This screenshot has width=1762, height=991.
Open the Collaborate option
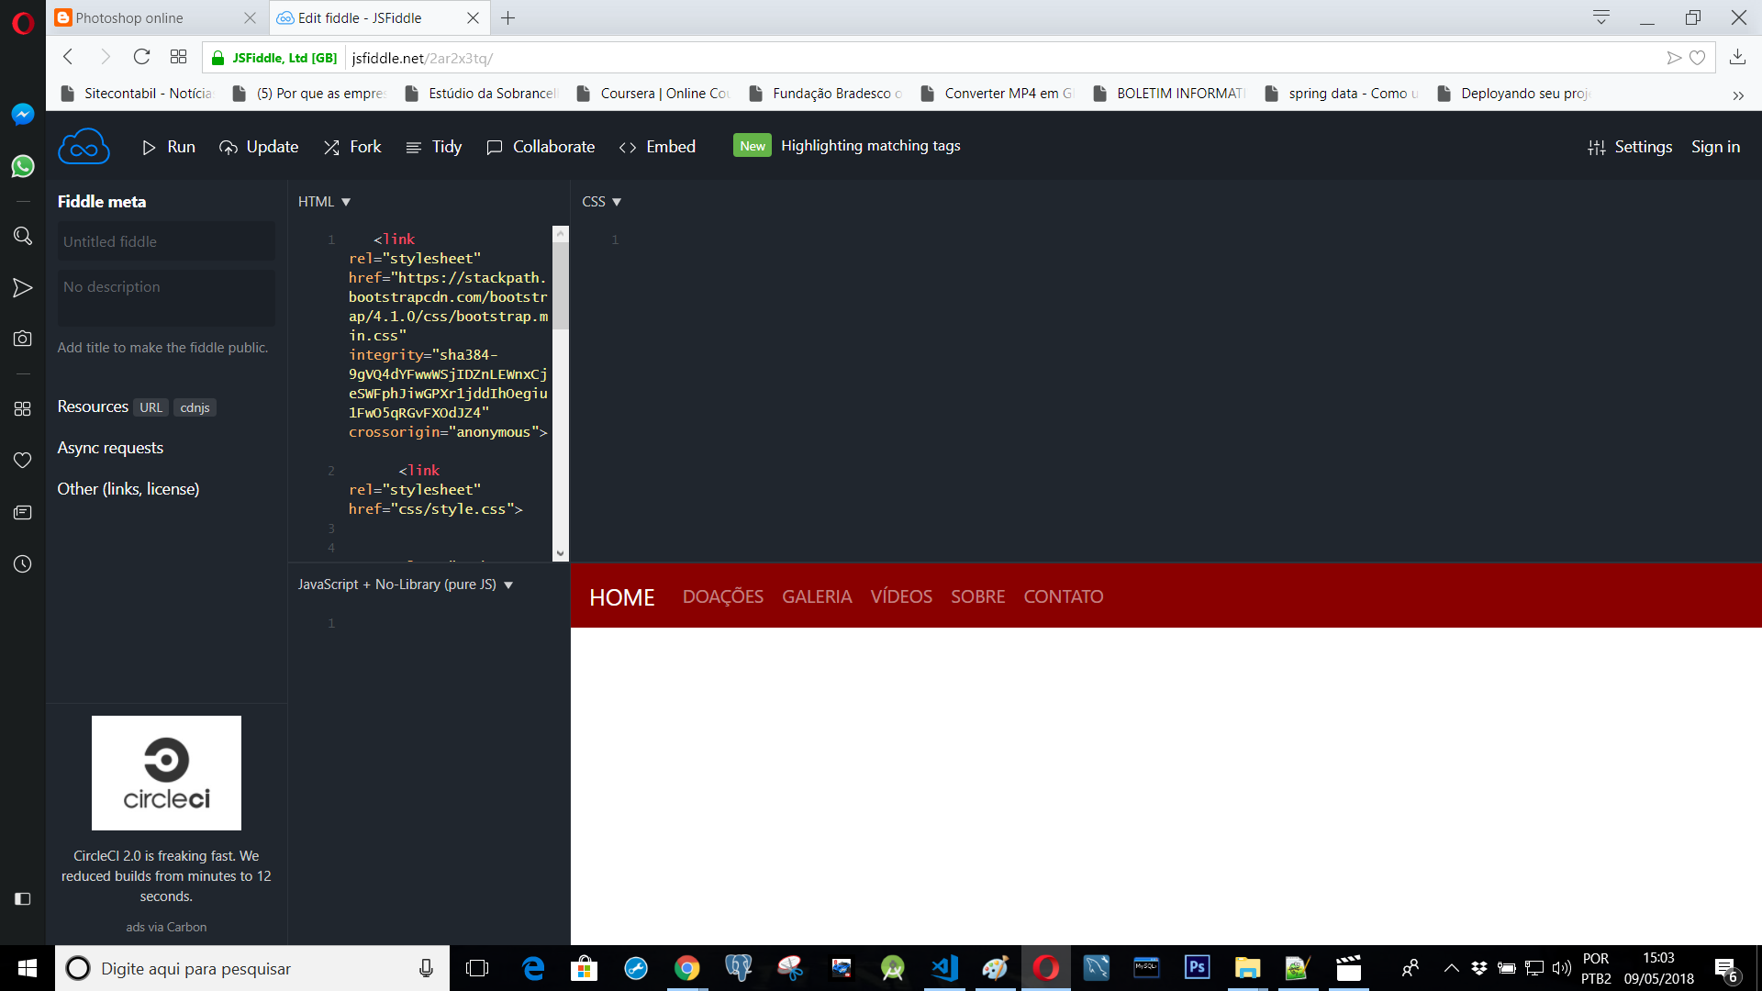point(541,147)
